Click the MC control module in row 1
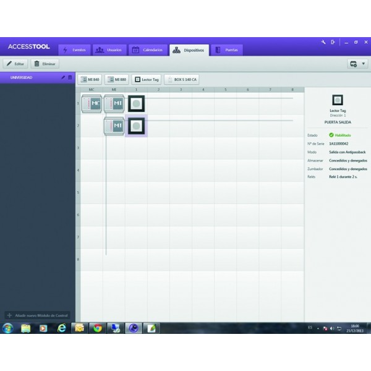Screen dimensions: 371x371 click(92, 103)
